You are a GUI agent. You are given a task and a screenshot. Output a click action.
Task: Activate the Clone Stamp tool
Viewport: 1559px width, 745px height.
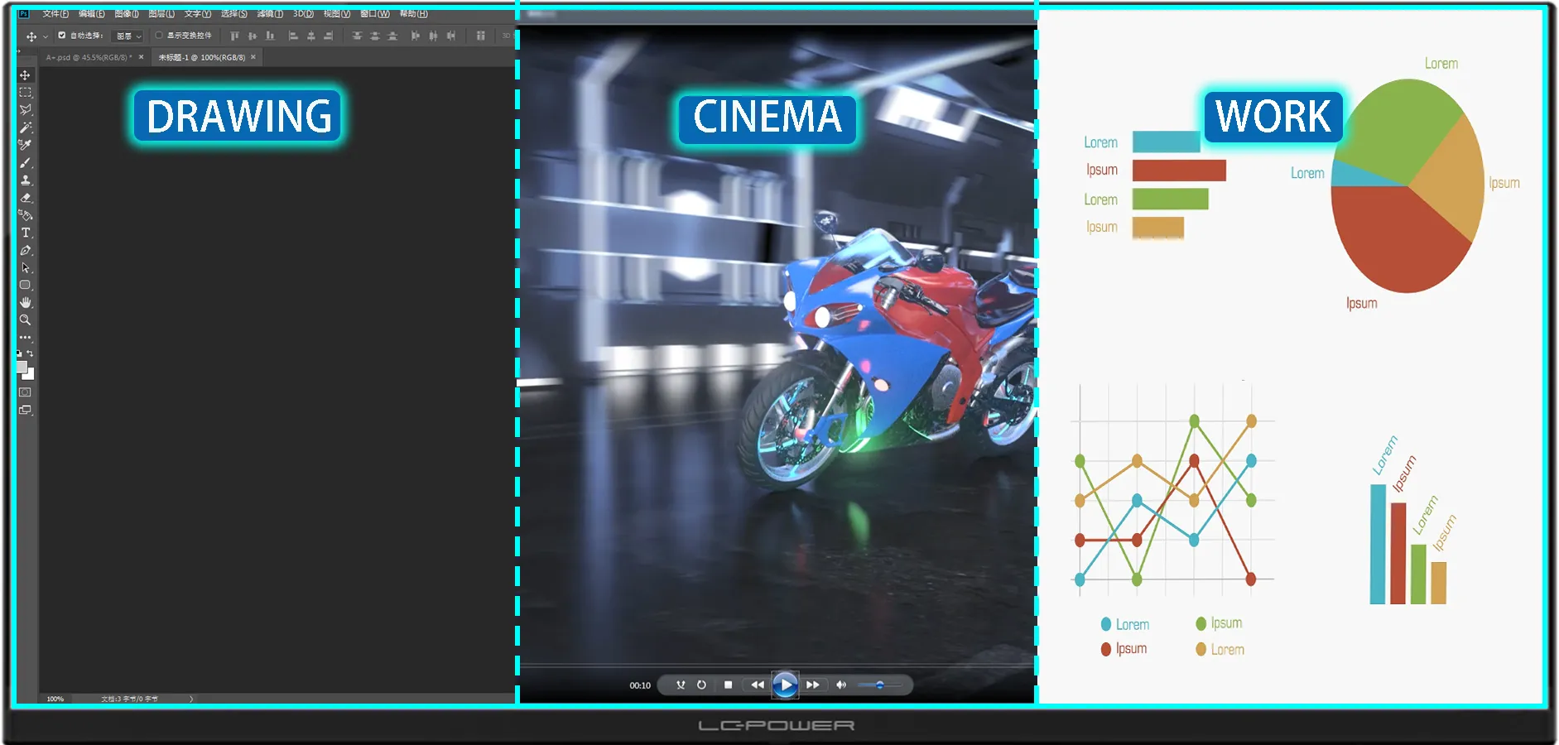[x=26, y=180]
